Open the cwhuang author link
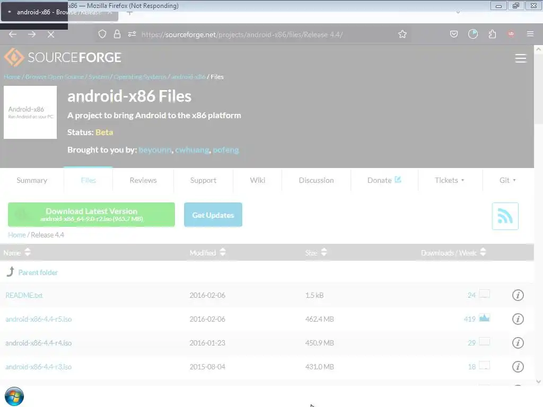Viewport: 543px width, 407px height. (192, 150)
